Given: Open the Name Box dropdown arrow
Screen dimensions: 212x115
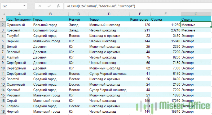Looking at the screenshot, I should [x=24, y=6].
